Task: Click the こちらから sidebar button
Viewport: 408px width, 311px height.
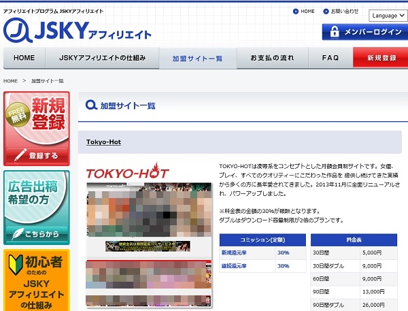Action: click(37, 234)
